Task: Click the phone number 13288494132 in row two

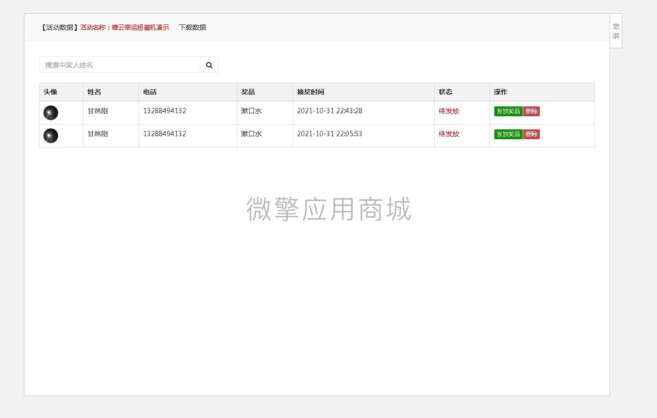Action: 165,134
